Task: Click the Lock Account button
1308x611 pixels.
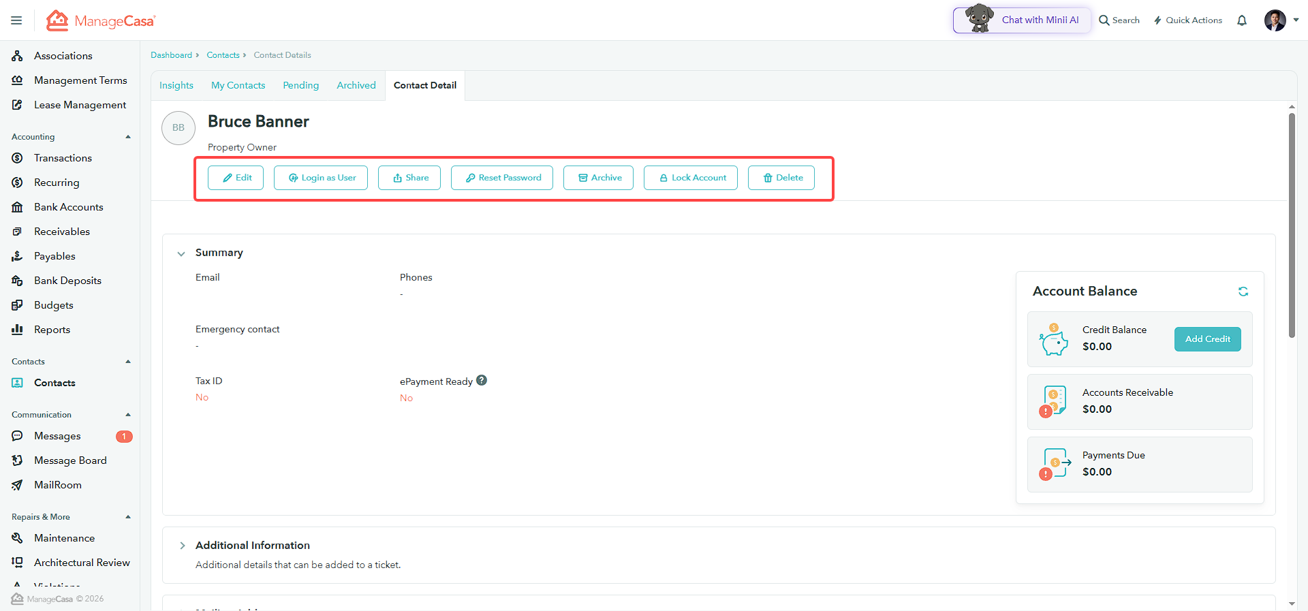Action: 691,178
